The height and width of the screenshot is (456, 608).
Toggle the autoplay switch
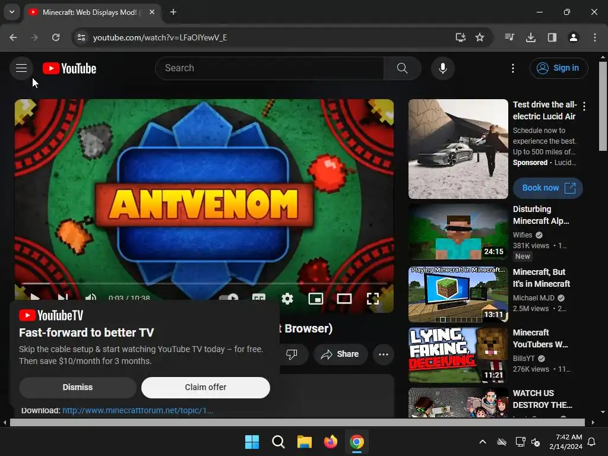point(229,297)
